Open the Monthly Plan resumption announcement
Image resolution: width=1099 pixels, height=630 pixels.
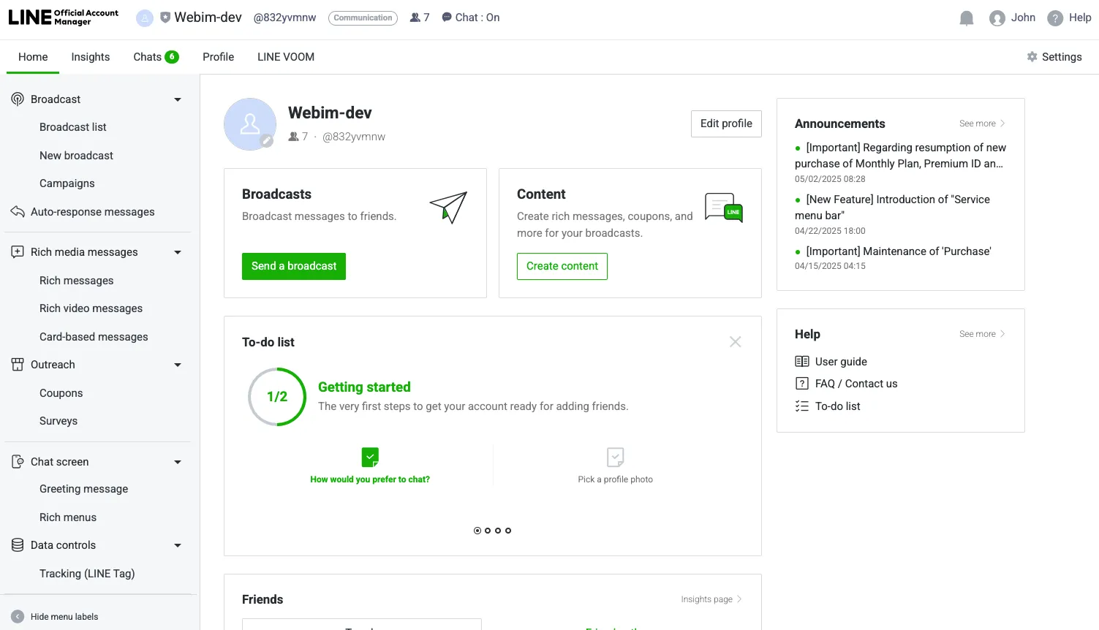[x=900, y=156]
